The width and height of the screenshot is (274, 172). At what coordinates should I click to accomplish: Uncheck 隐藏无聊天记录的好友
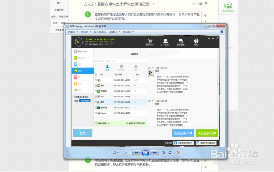click(x=127, y=124)
